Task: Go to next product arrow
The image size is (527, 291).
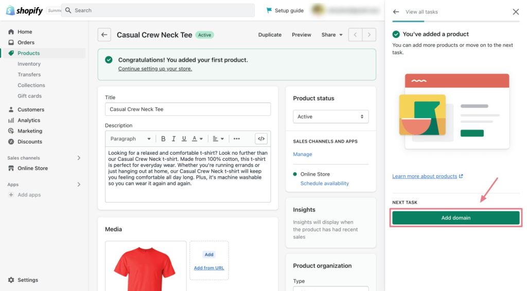Action: [369, 35]
